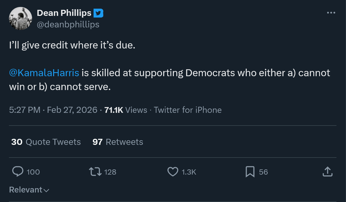The image size is (346, 202).
Task: Click the 5:27 PM Feb 27, 2026 timestamp
Action: coord(53,110)
